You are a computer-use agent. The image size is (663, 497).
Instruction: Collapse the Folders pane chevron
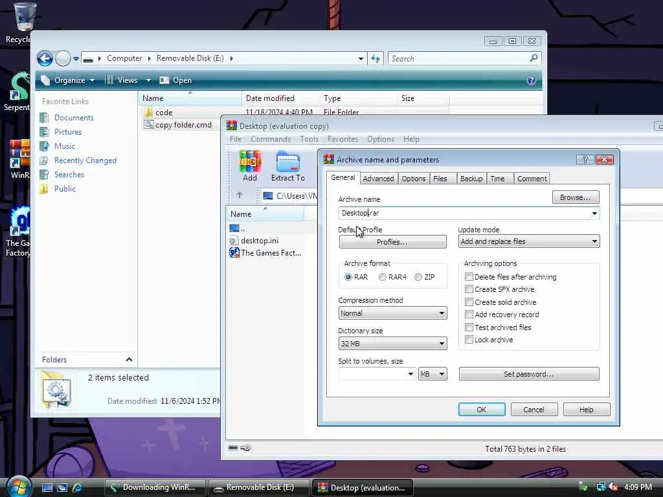129,360
